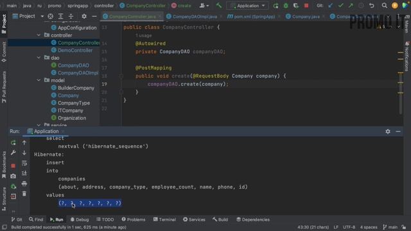Commit changes with Git checkmark
This screenshot has width=411, height=231.
(x=340, y=6)
